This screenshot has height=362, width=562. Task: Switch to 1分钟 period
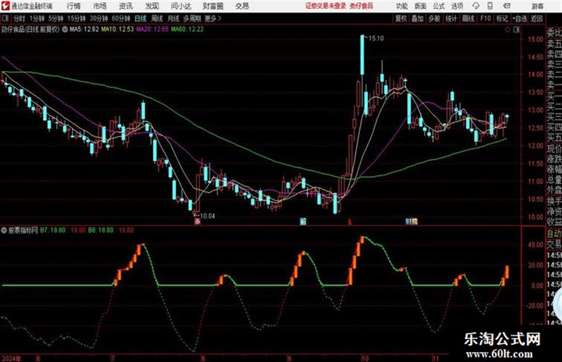(x=36, y=18)
